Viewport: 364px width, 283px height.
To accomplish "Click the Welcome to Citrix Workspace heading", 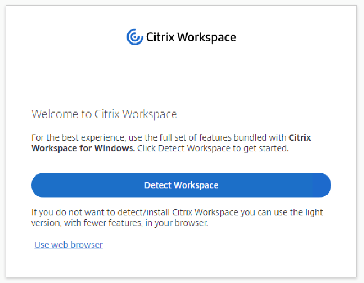I will tap(104, 114).
